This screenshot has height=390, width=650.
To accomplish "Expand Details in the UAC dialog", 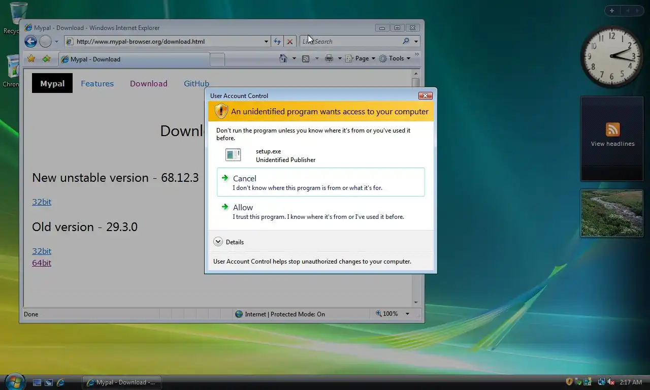I will click(229, 242).
